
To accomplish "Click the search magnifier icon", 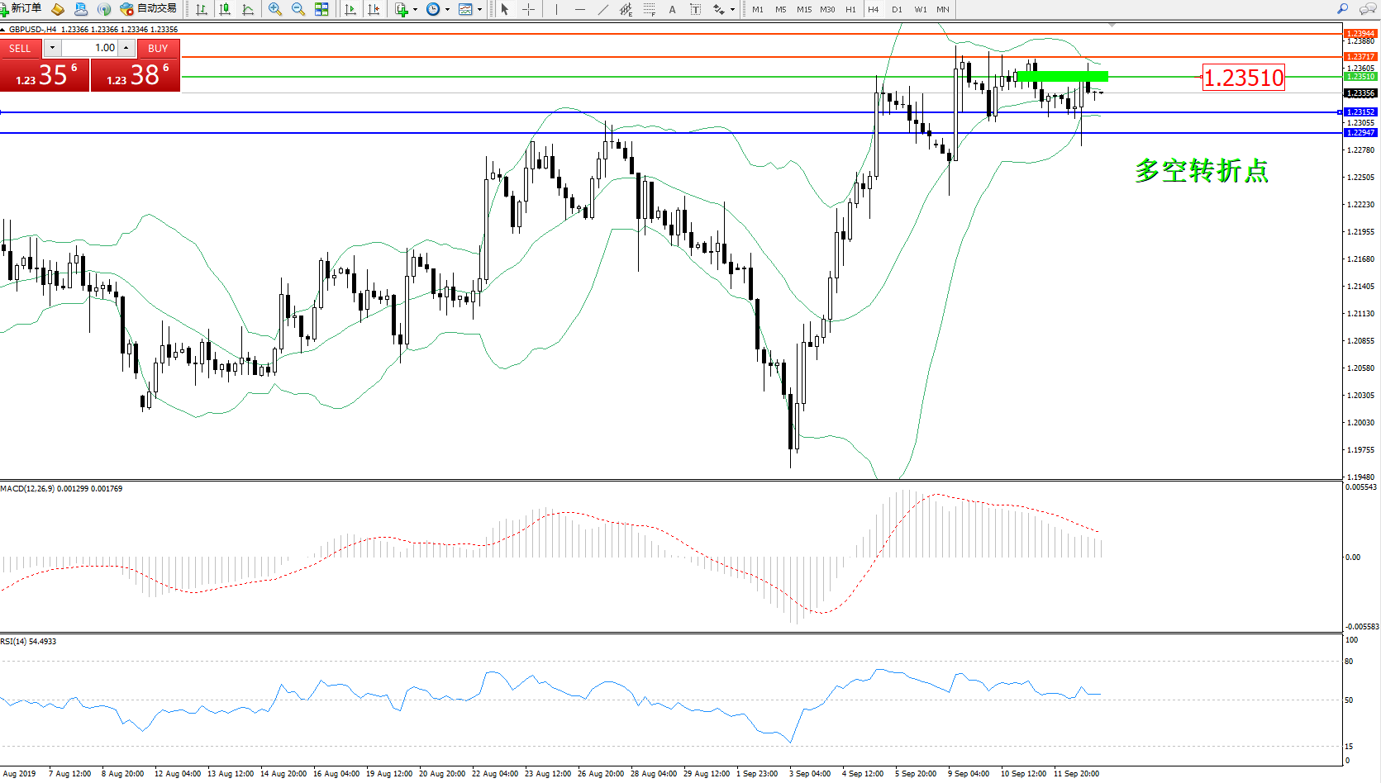I will coord(1342,9).
